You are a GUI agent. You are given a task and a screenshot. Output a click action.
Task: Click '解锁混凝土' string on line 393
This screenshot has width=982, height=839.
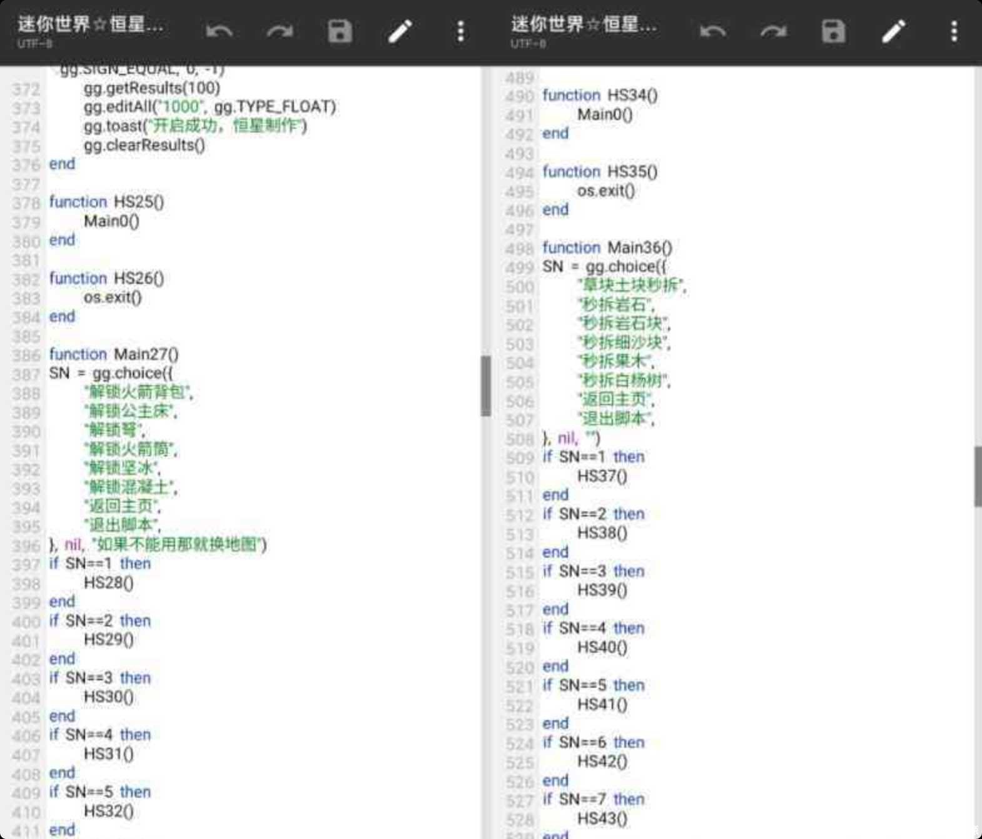[131, 488]
